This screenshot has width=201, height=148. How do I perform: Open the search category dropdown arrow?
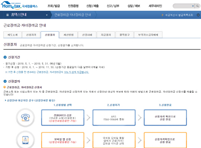point(193,6)
